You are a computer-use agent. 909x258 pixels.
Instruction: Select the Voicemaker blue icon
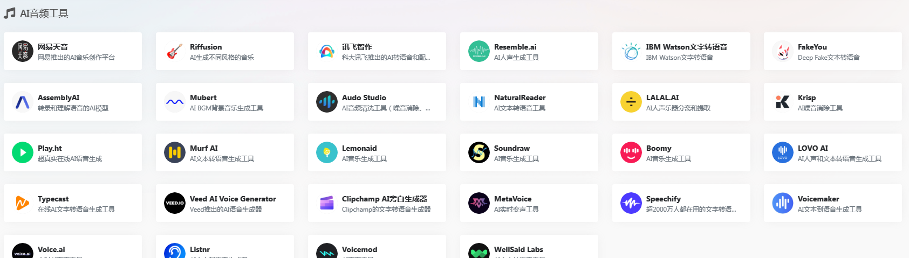coord(783,203)
